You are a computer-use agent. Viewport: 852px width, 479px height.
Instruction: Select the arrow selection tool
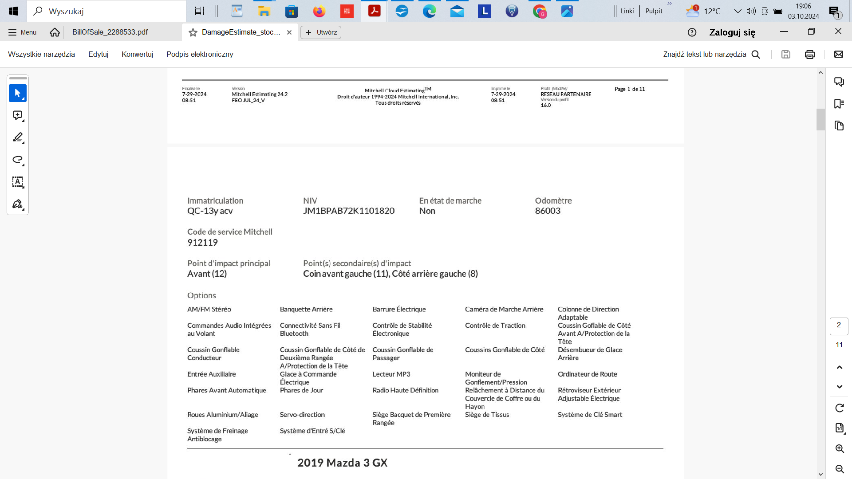pyautogui.click(x=18, y=93)
